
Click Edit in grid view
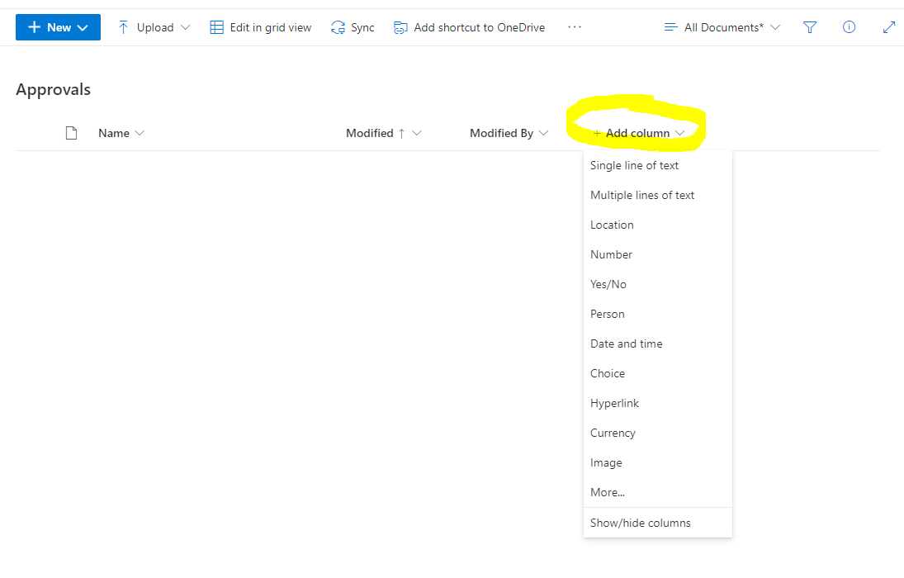pyautogui.click(x=261, y=27)
